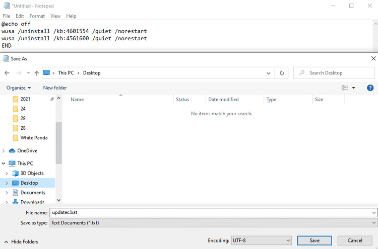Open the Documents folder in sidebar

pos(32,193)
